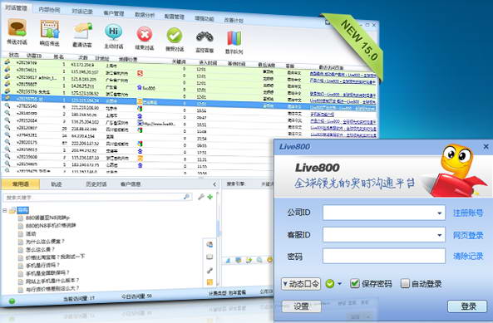
Task: Click the smiley icon in the chat toolbar
Action: coord(269,260)
